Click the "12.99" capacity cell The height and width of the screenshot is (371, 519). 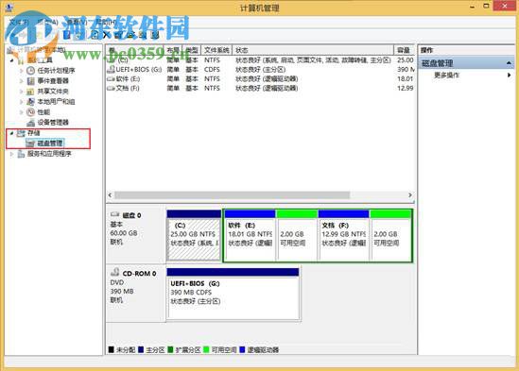406,89
